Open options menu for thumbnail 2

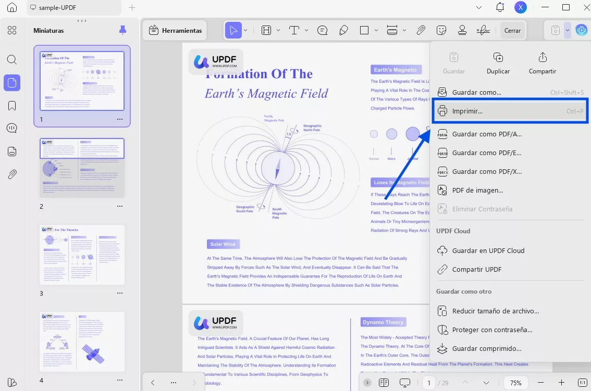120,206
